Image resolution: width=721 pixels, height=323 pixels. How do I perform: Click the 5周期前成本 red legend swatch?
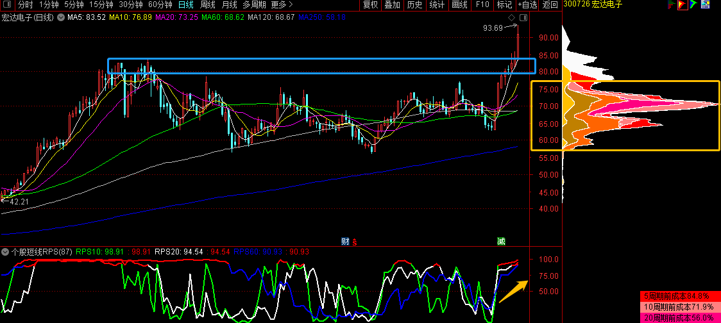(x=680, y=296)
